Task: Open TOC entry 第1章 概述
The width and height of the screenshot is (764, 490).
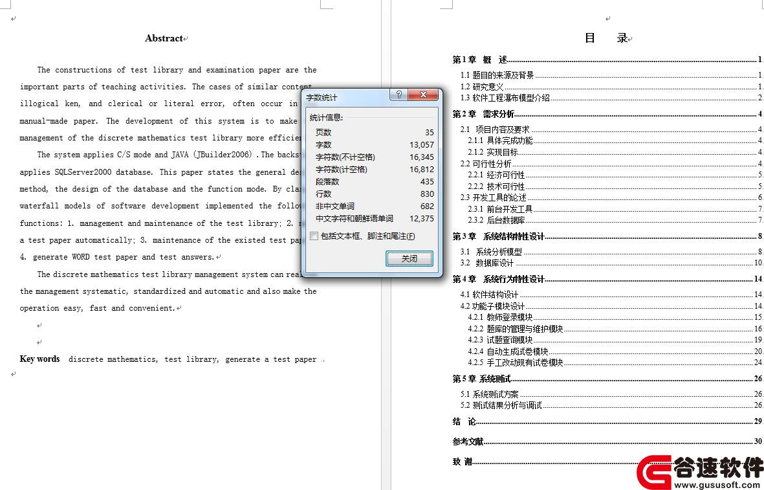Action: [x=607, y=60]
